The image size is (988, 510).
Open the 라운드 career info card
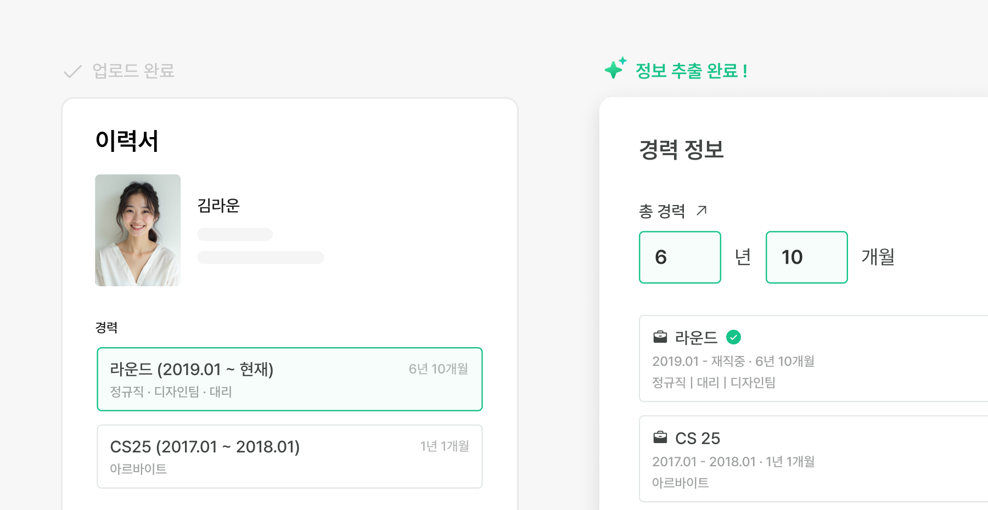point(812,359)
